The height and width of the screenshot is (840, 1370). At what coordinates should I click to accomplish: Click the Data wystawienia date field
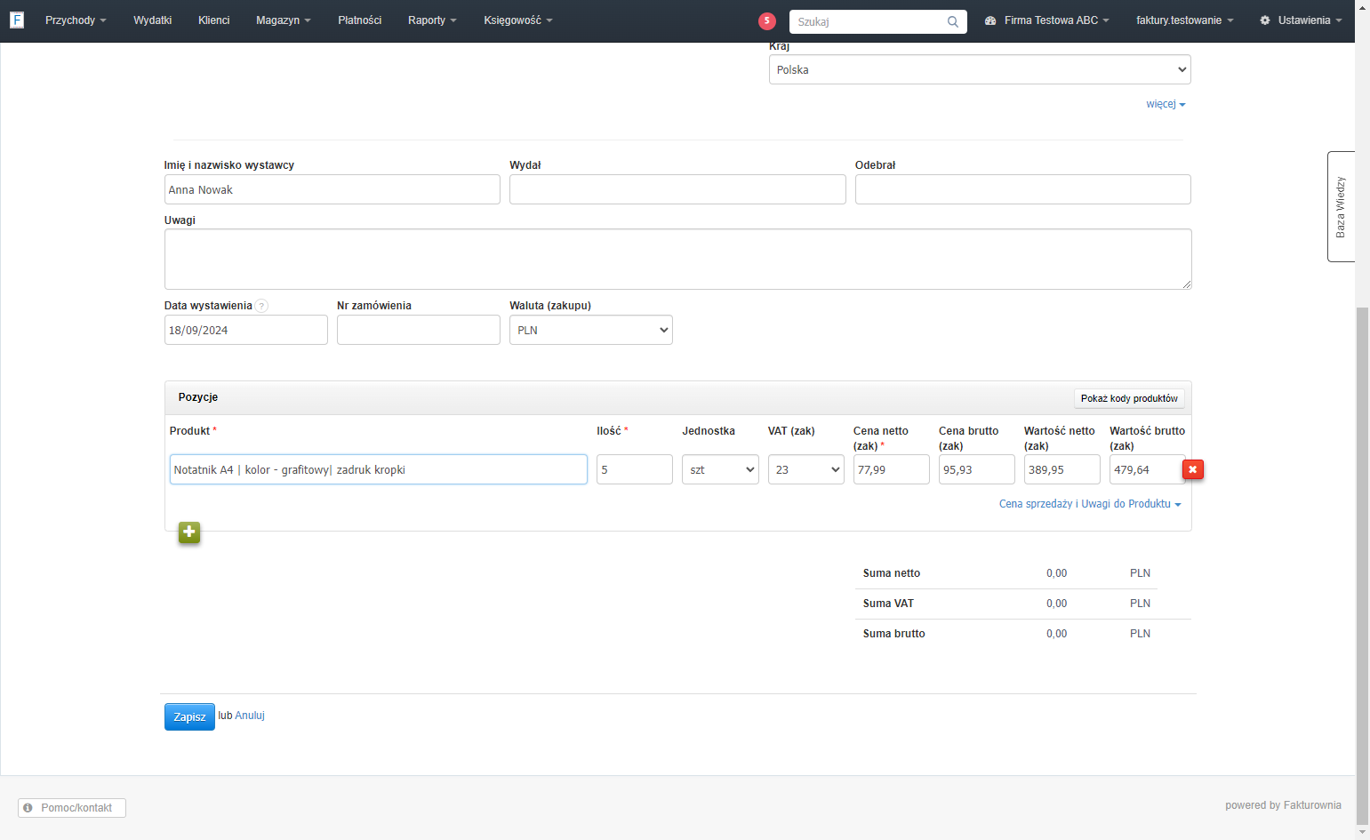(246, 330)
